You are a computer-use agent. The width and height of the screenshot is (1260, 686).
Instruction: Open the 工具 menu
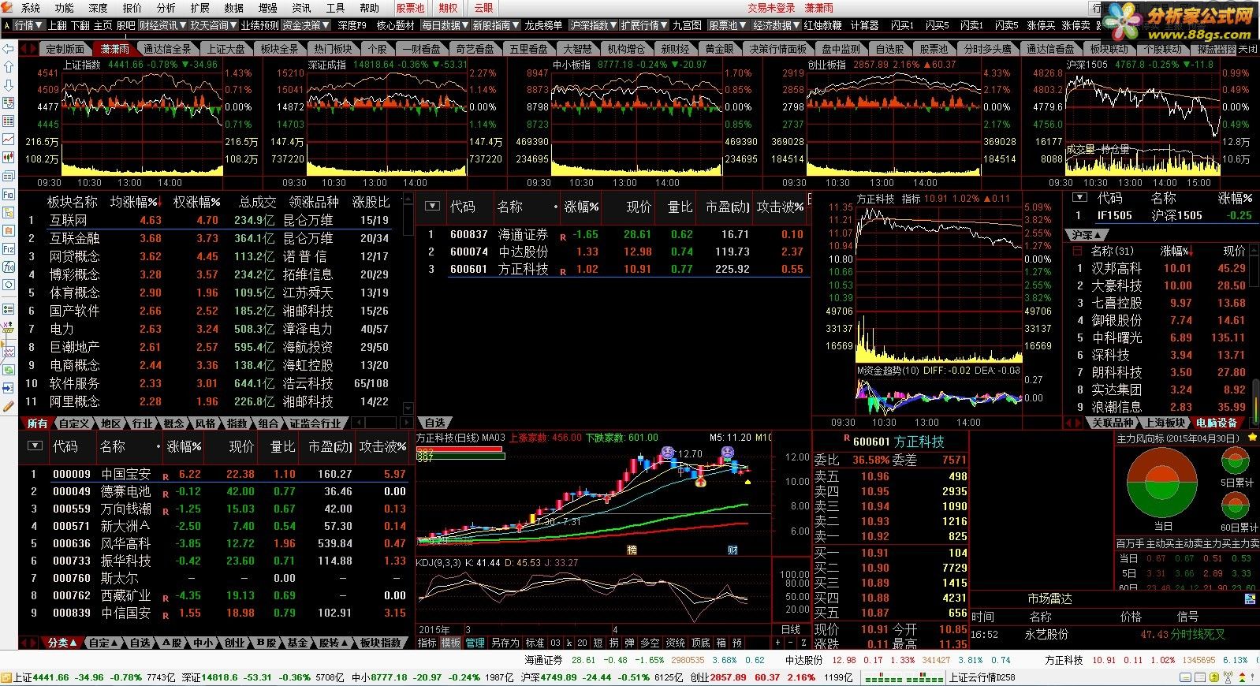click(x=336, y=8)
